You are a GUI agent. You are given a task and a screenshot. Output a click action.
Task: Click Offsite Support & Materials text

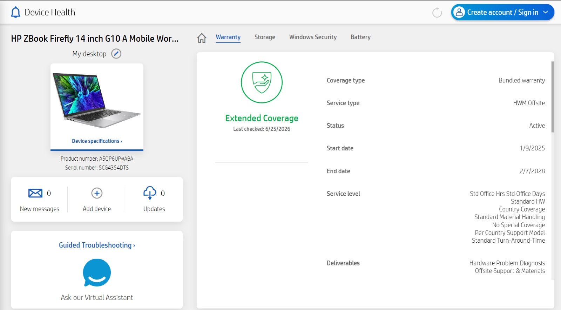(x=510, y=271)
